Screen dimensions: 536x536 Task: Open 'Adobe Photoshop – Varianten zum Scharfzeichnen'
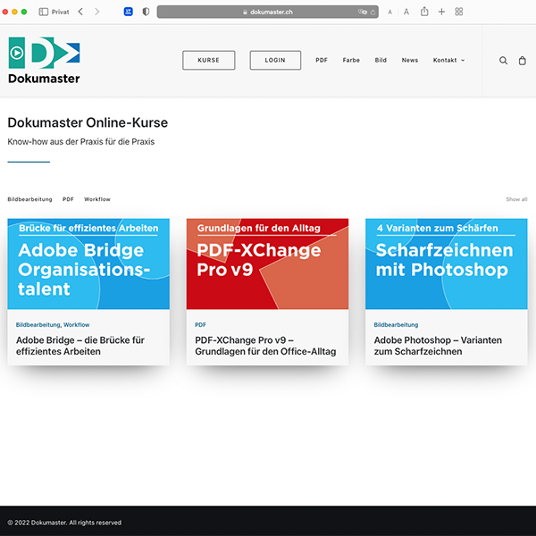438,346
